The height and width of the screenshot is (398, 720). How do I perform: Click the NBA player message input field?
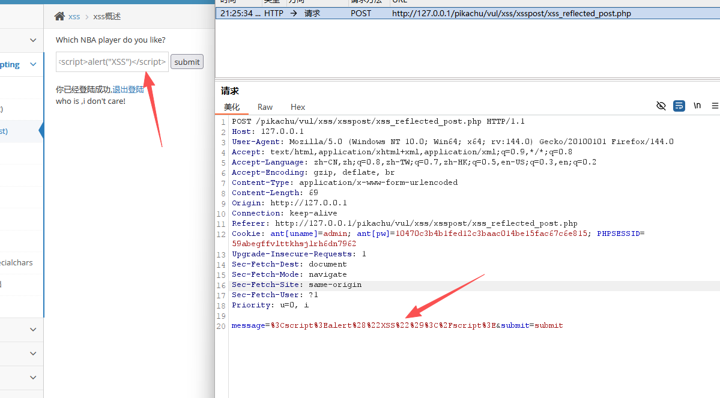112,62
